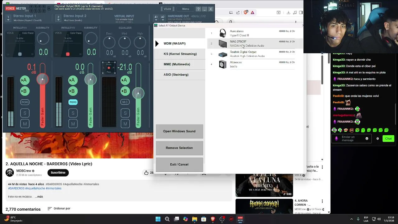Open VBAN settings

point(167,9)
